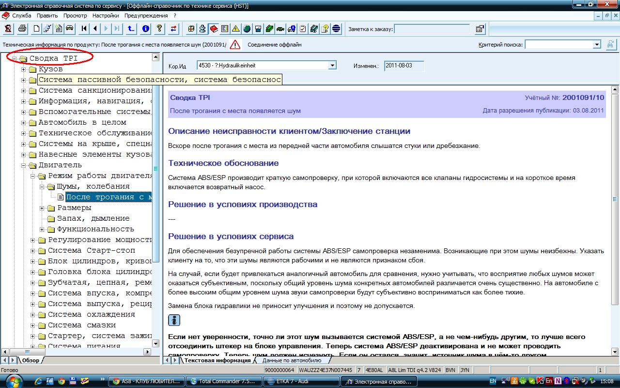The image size is (620, 388).
Task: Open Chrome from the quick launch bar
Action: 62,381
